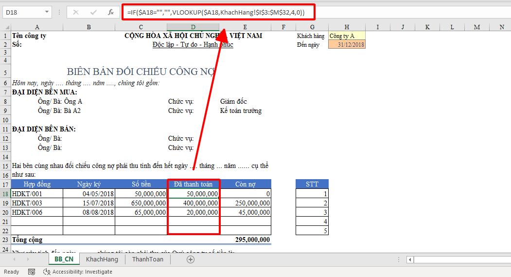Click debt cell 45,000,000

point(245,212)
